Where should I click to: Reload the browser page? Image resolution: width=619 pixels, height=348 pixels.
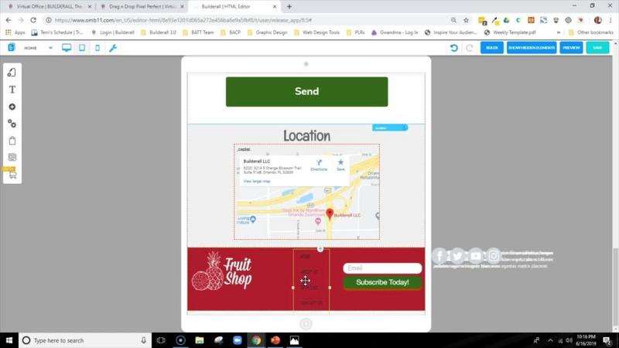[x=33, y=20]
